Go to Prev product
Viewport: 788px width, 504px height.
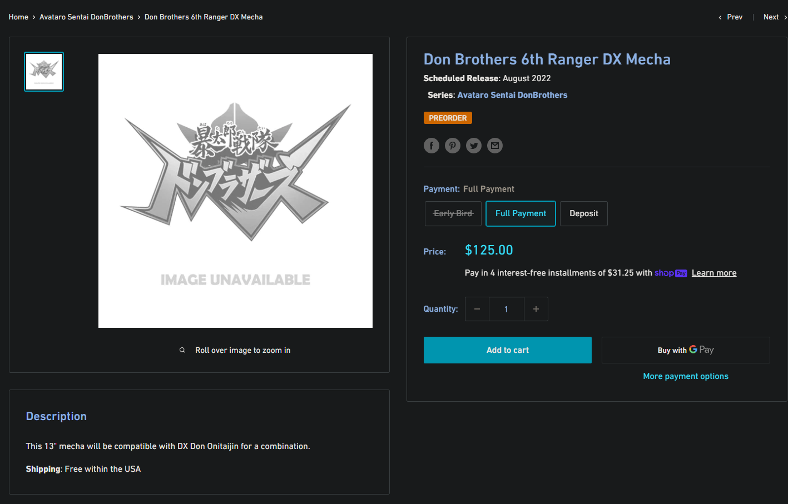click(731, 17)
